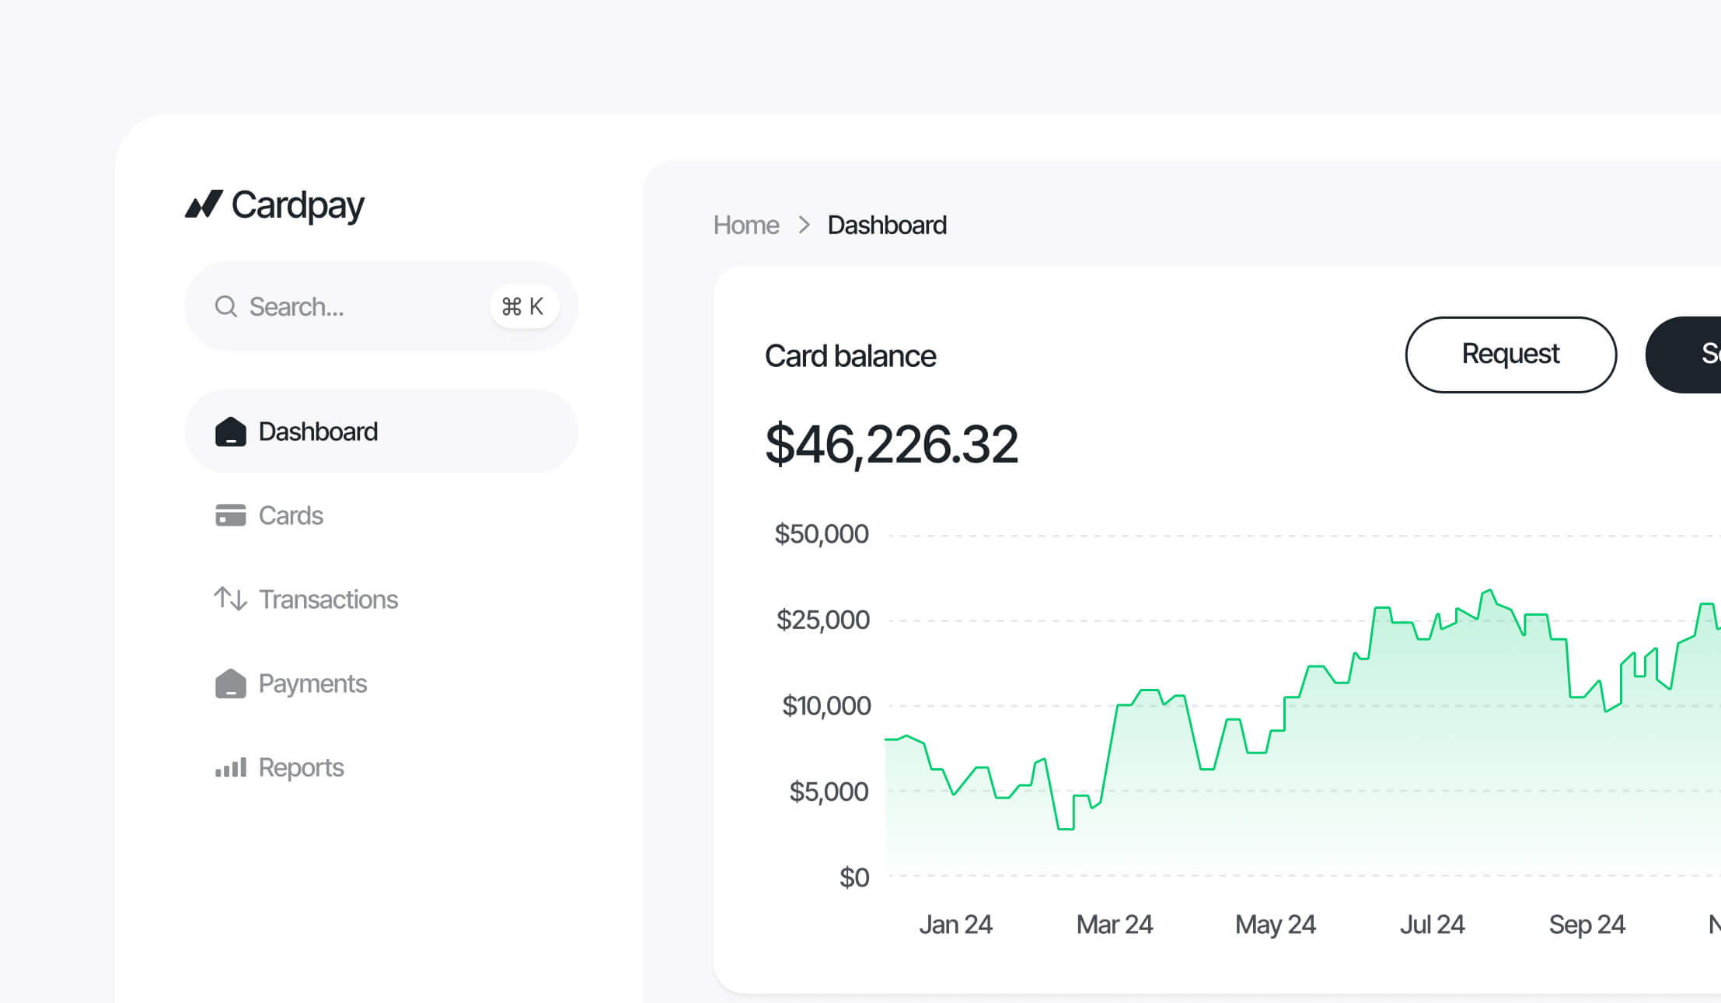This screenshot has height=1003, width=1721.
Task: Open the Dashboard menu item
Action: pos(318,432)
